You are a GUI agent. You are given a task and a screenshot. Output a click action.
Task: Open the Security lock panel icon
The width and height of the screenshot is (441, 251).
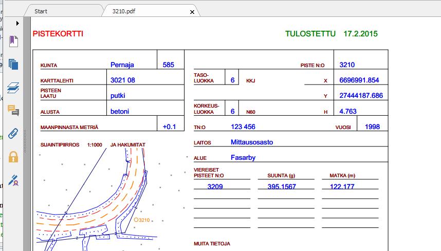(x=13, y=157)
